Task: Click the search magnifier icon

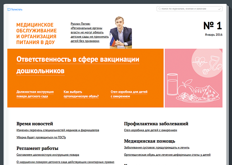Action: pos(159,9)
